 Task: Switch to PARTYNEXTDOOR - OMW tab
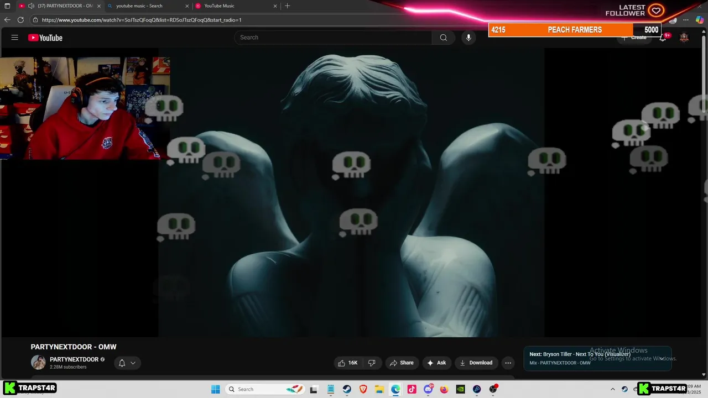point(59,6)
